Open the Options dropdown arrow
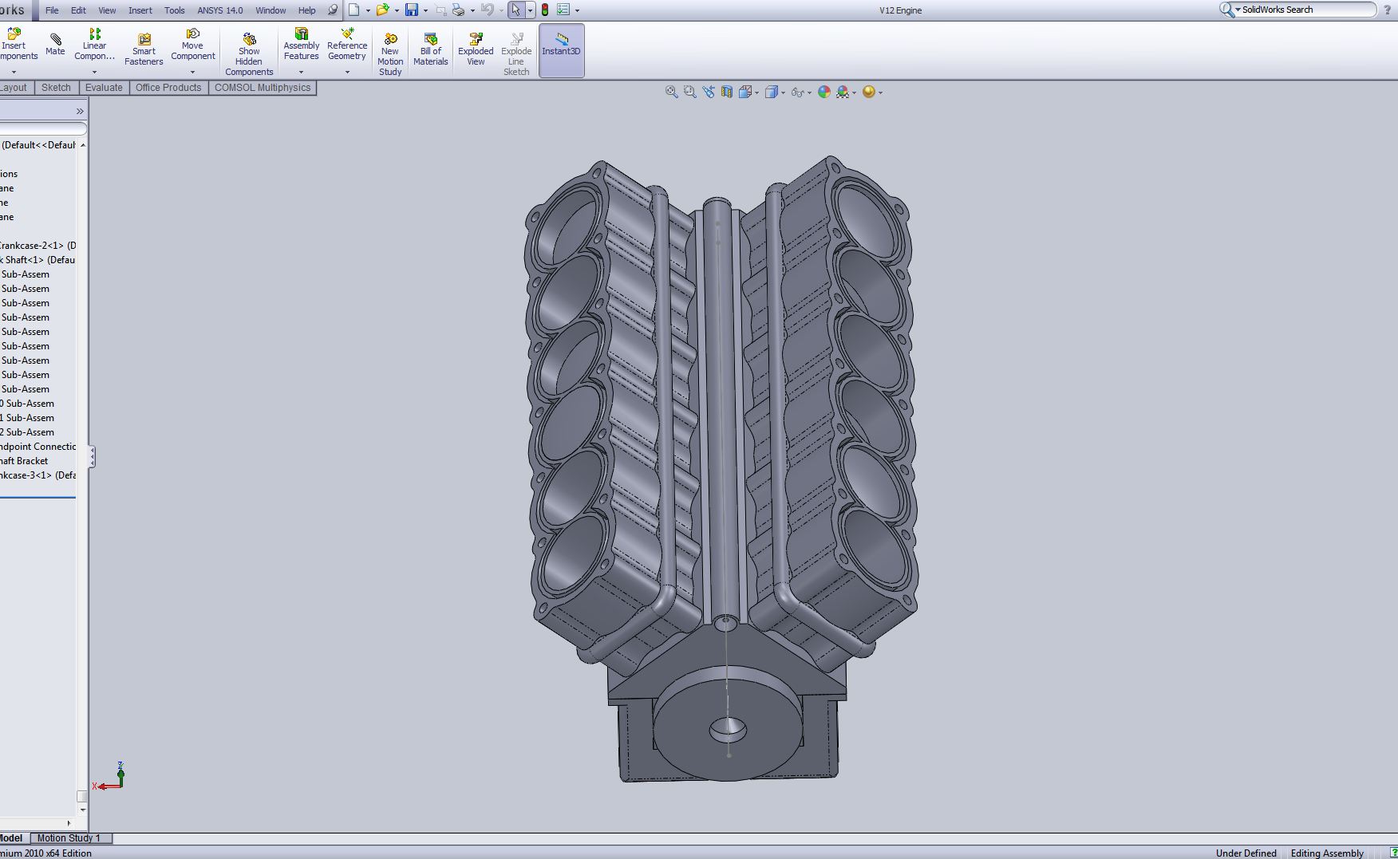 [577, 11]
